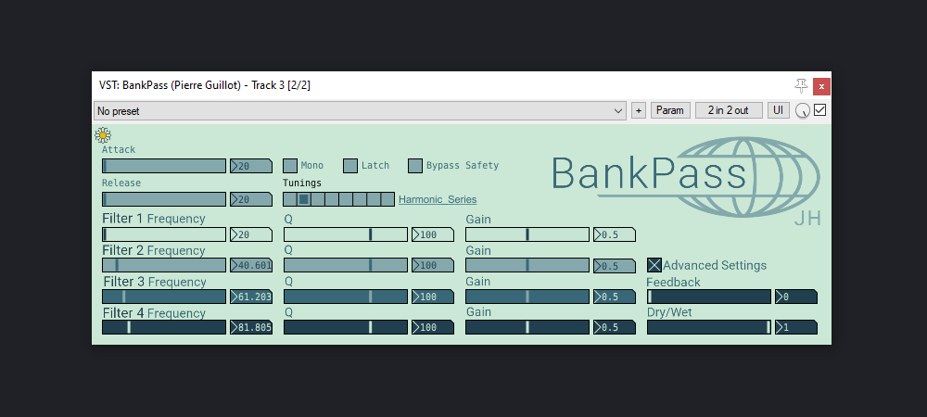
Task: Click Filter 2 Gain value box 0.5
Action: tap(615, 266)
